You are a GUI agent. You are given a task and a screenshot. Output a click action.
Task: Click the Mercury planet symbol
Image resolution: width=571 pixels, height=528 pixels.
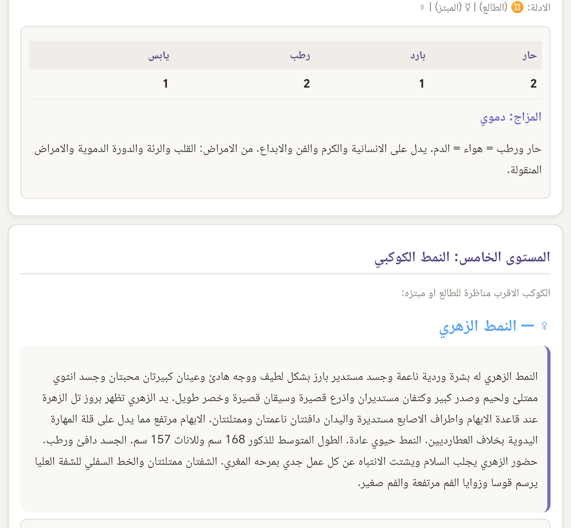point(468,7)
